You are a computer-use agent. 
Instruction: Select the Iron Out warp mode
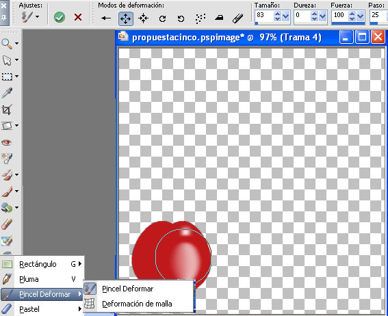(x=219, y=18)
